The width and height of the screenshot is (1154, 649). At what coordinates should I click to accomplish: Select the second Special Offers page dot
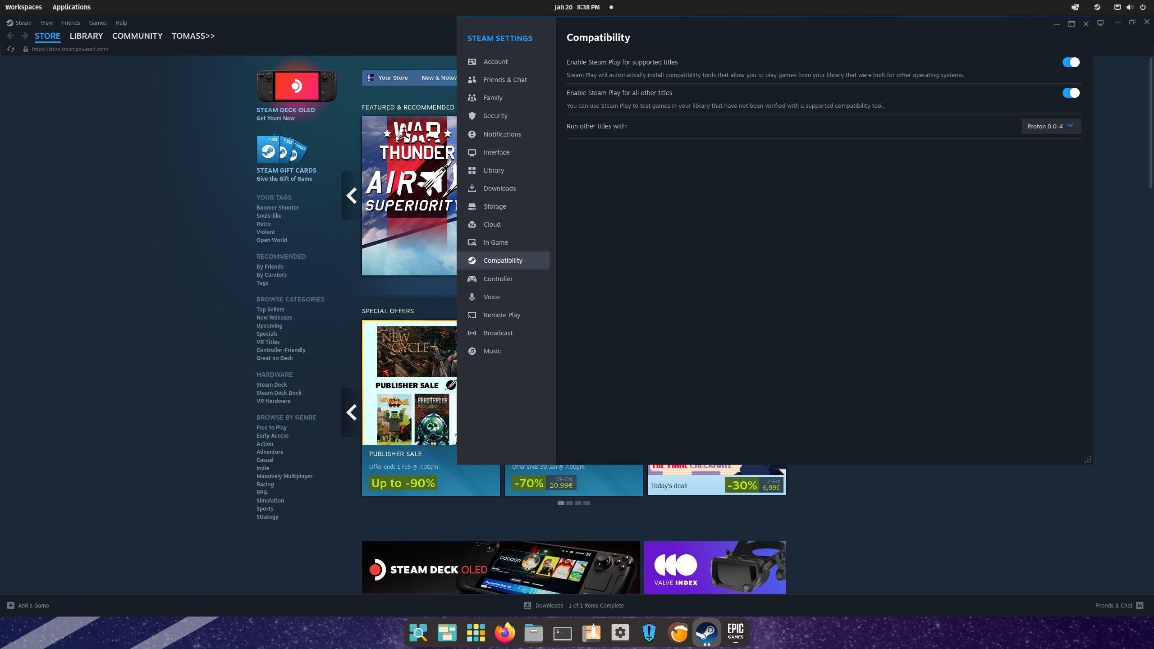pyautogui.click(x=569, y=503)
